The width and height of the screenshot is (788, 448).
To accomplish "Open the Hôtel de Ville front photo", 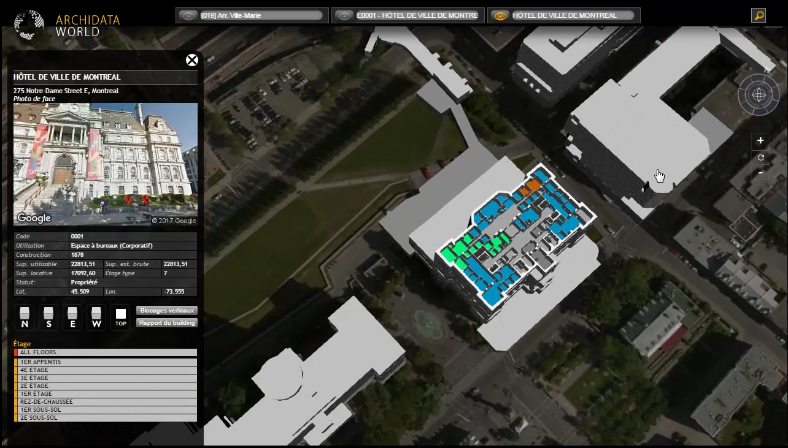I will click(106, 164).
